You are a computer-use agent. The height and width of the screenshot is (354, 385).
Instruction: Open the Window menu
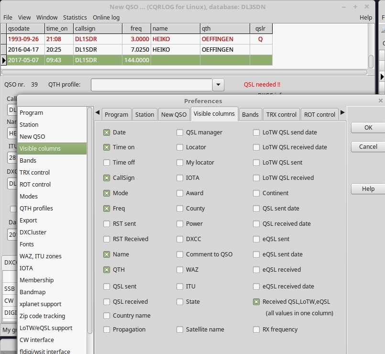click(x=47, y=17)
